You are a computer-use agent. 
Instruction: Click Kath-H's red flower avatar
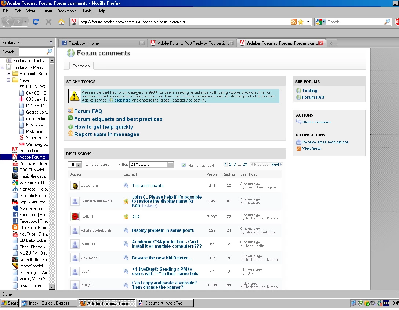(x=75, y=217)
